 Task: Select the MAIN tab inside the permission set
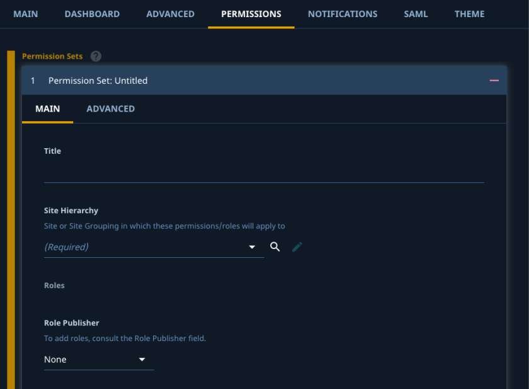tap(48, 108)
